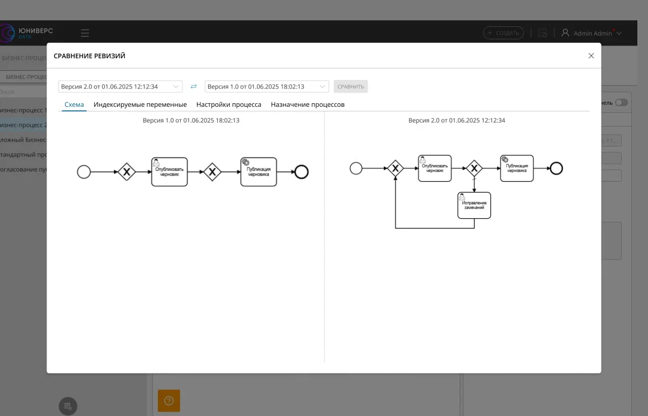648x416 pixels.
Task: Switch to Настройки процесса tab
Action: [x=229, y=105]
